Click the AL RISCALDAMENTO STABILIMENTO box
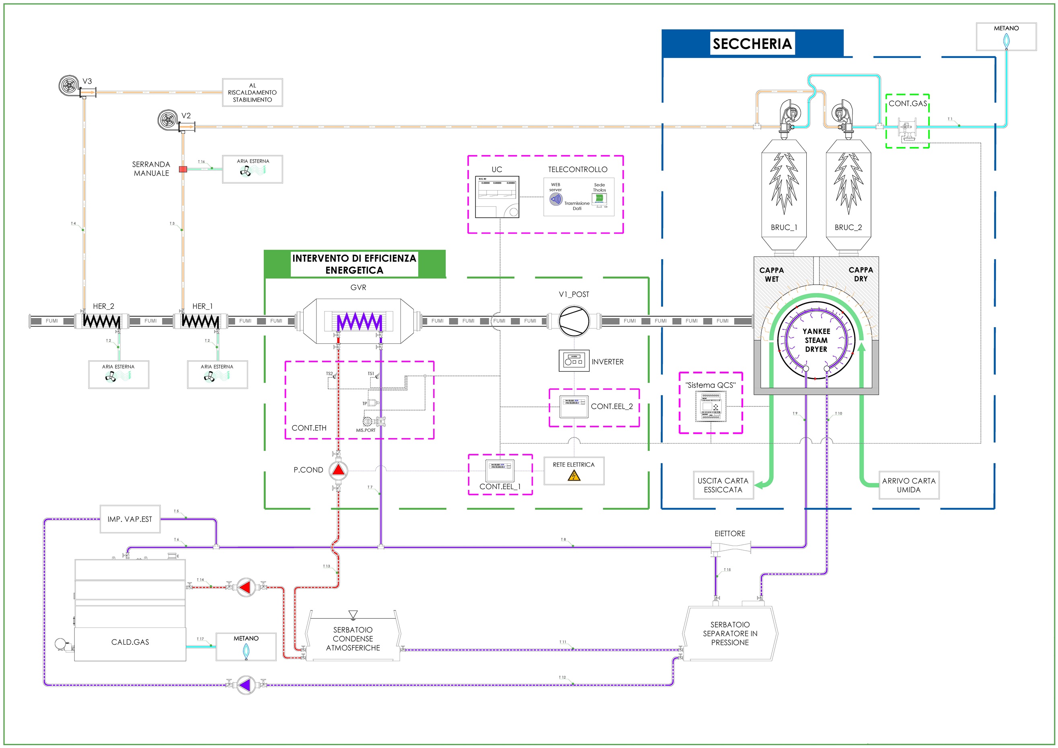The image size is (1058, 748). pyautogui.click(x=253, y=92)
